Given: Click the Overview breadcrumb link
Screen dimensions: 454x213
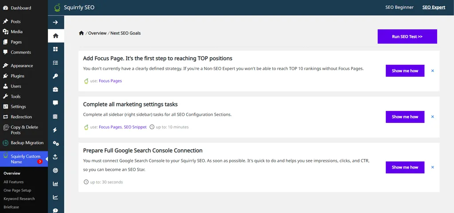Looking at the screenshot, I should [97, 33].
